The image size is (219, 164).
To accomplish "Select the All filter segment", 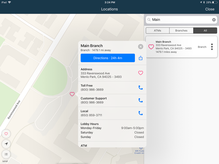I will point(205,31).
